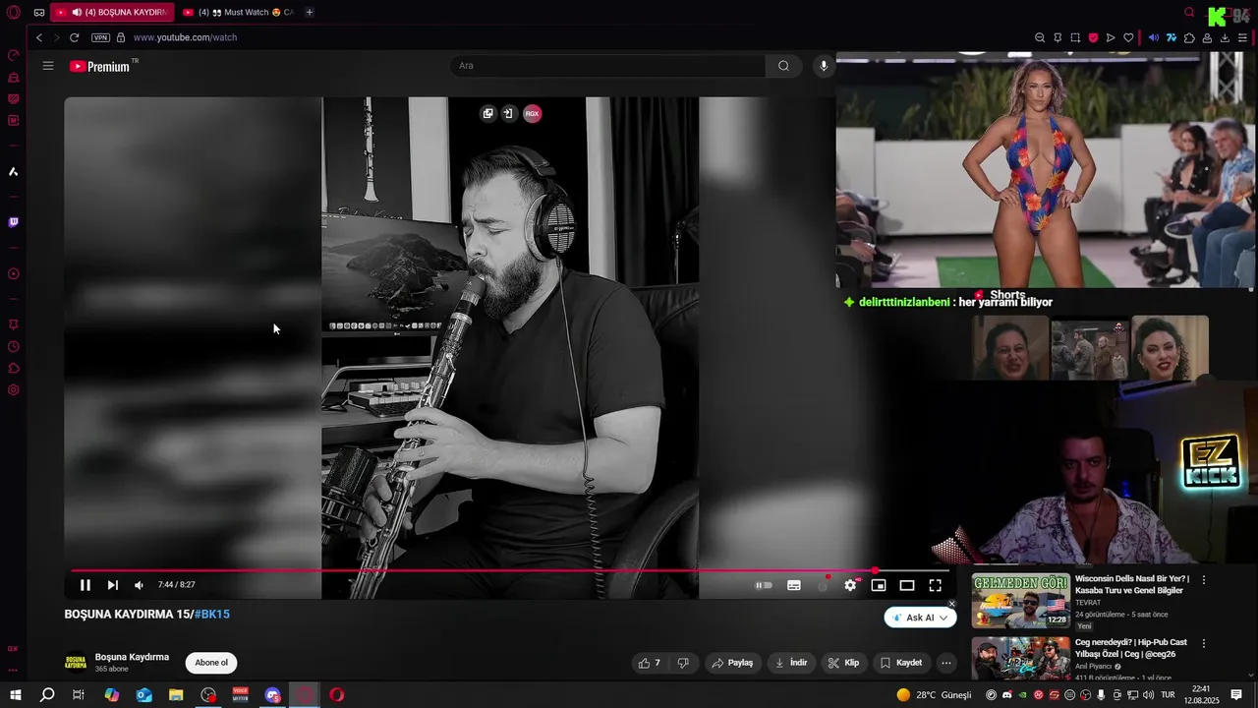This screenshot has width=1258, height=708.
Task: Expand the Ask AI dropdown
Action: [921, 618]
